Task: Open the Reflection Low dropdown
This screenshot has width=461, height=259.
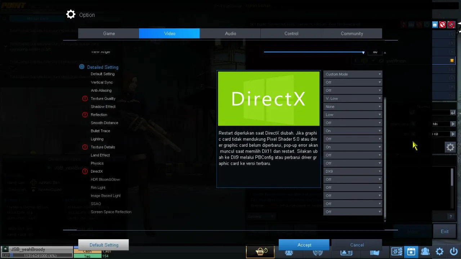Action: [x=353, y=115]
